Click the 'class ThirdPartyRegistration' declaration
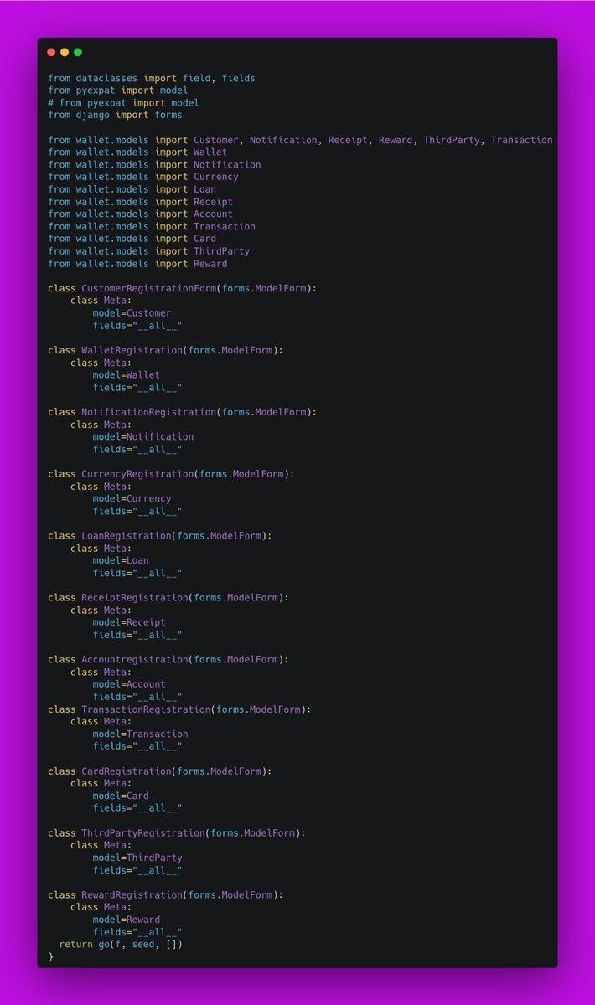Image resolution: width=595 pixels, height=1005 pixels. click(x=177, y=833)
